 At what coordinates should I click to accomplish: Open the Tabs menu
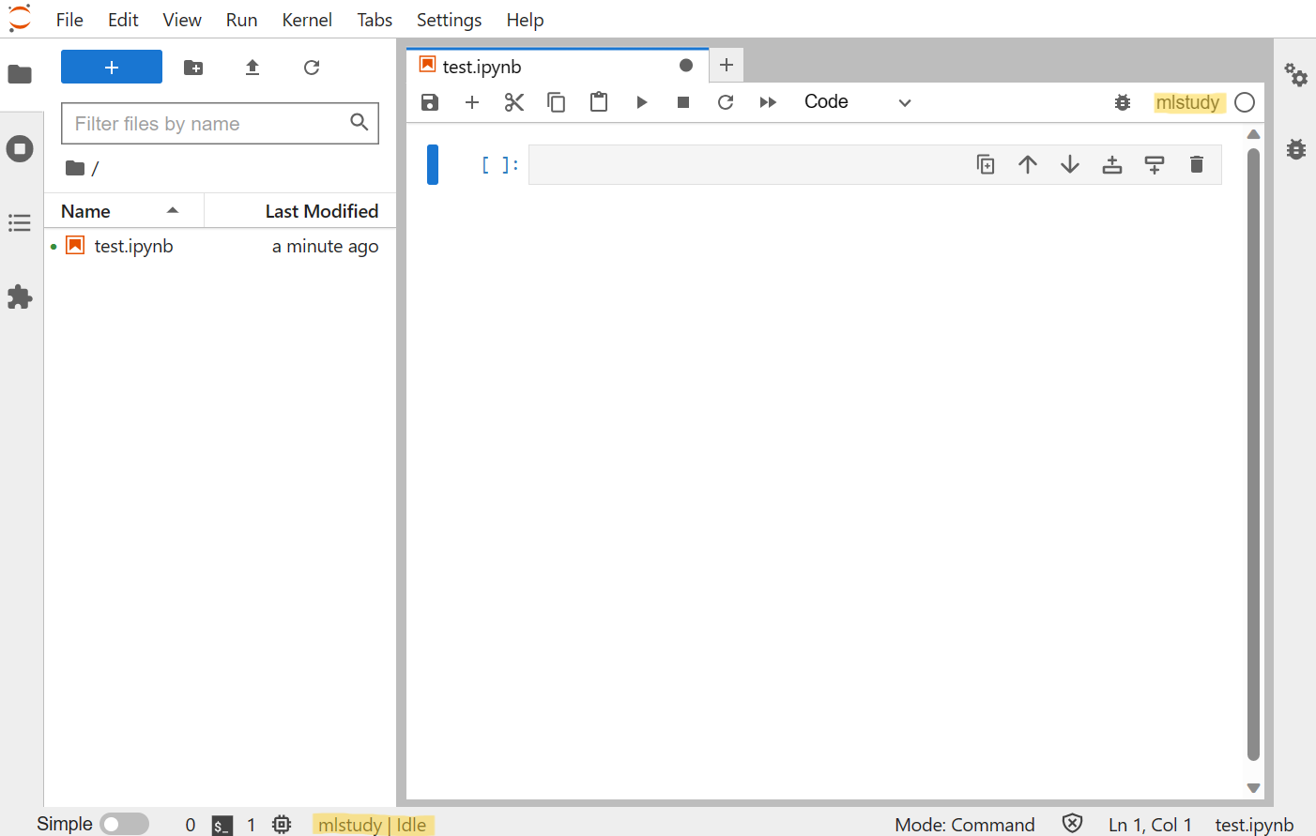[x=375, y=20]
